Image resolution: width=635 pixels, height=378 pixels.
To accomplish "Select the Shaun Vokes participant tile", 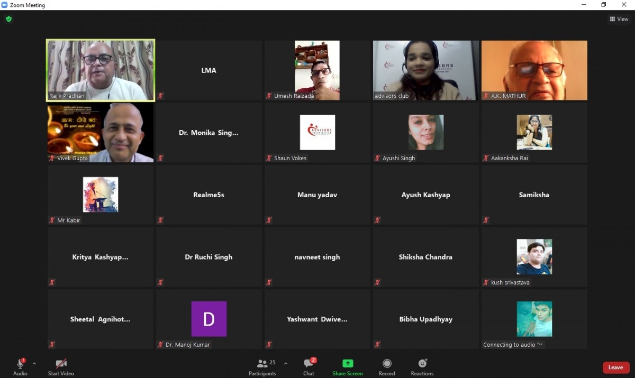I will pos(317,132).
